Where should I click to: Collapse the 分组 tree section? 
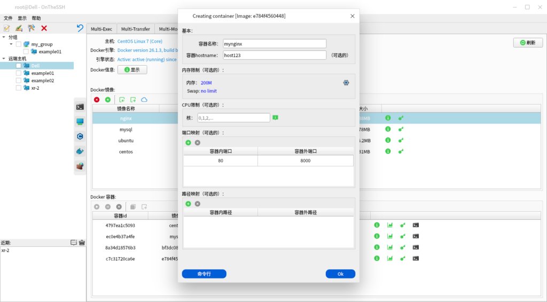[x=4, y=37]
